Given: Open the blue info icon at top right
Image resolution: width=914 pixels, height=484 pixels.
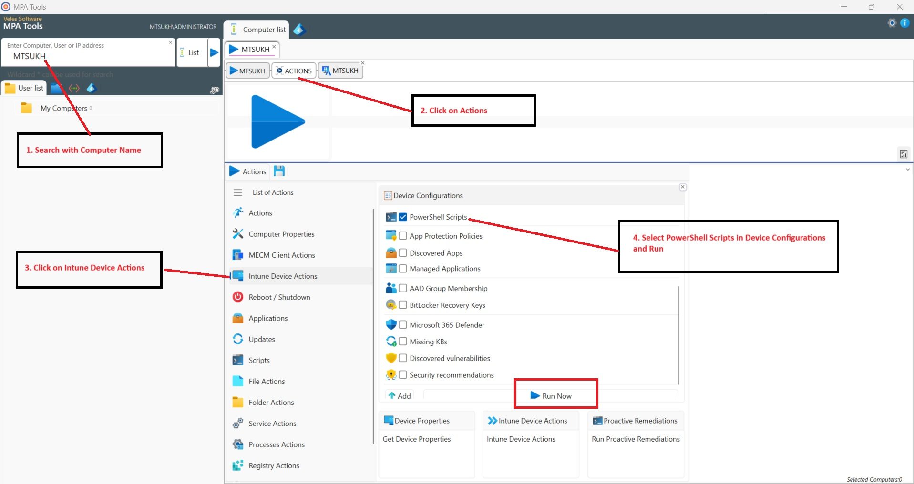Looking at the screenshot, I should coord(904,23).
